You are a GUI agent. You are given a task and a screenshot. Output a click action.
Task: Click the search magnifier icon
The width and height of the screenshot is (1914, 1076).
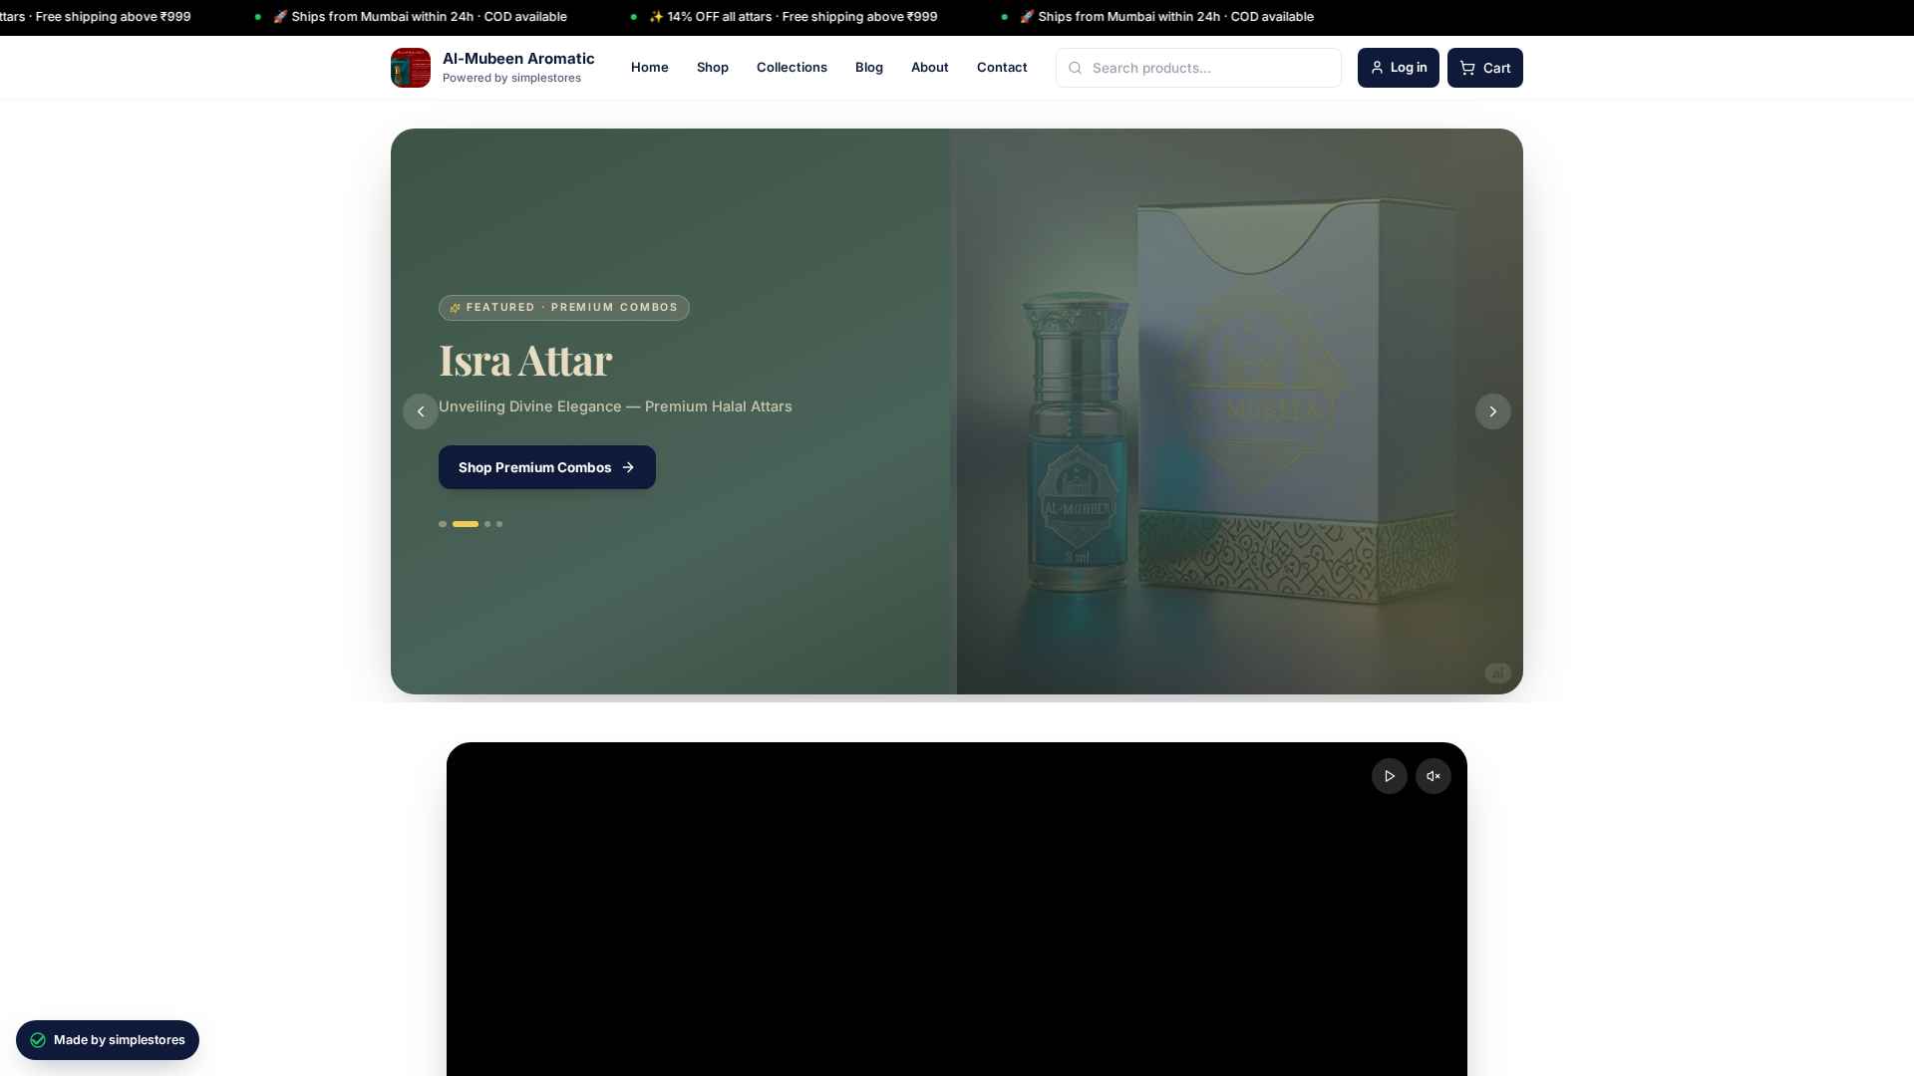point(1075,68)
